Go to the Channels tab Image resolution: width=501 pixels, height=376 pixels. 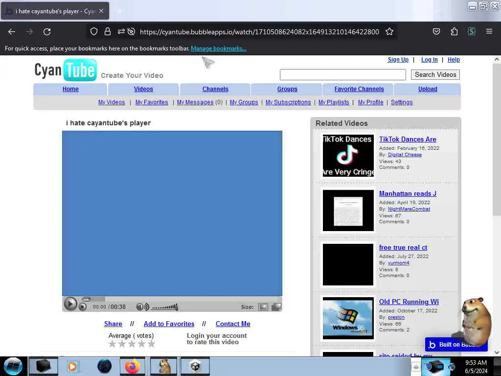[215, 89]
